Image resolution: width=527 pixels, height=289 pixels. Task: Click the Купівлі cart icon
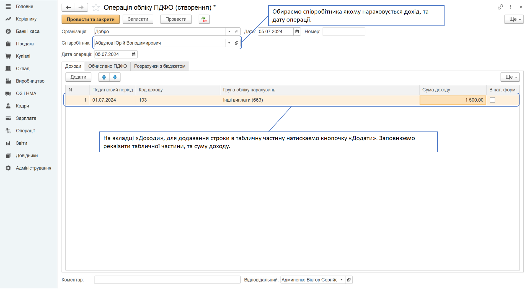pos(8,56)
